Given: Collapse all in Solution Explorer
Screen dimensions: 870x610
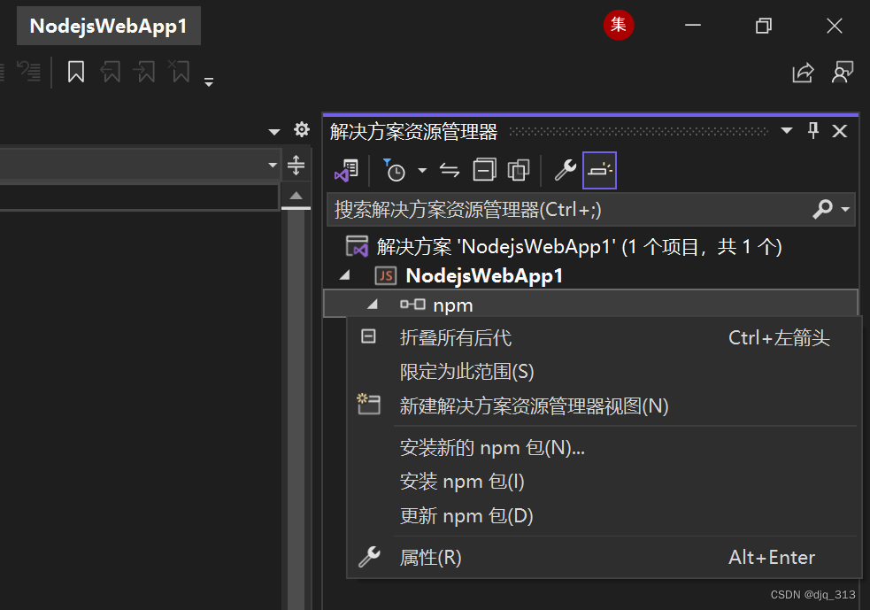Looking at the screenshot, I should coord(484,170).
